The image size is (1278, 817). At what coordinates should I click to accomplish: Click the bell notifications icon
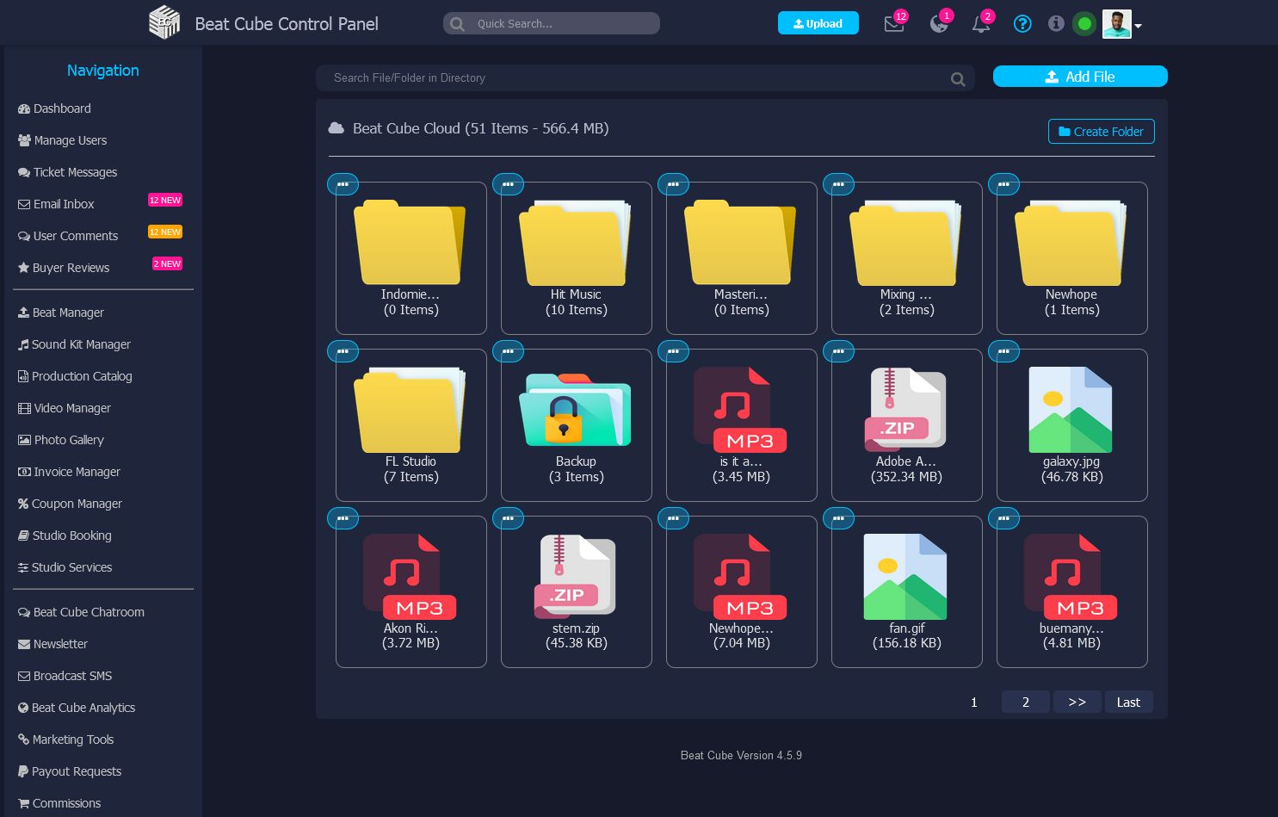point(980,24)
